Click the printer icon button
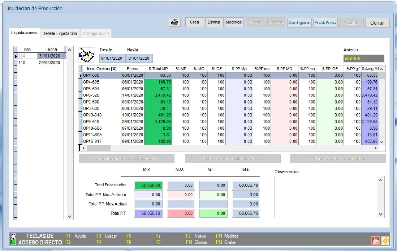 [x=174, y=22]
